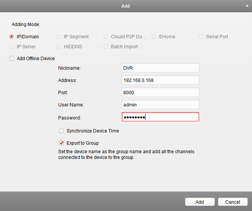Screen dimensions: 252x211
Task: Select the Serial Port adding mode
Action: [201, 37]
